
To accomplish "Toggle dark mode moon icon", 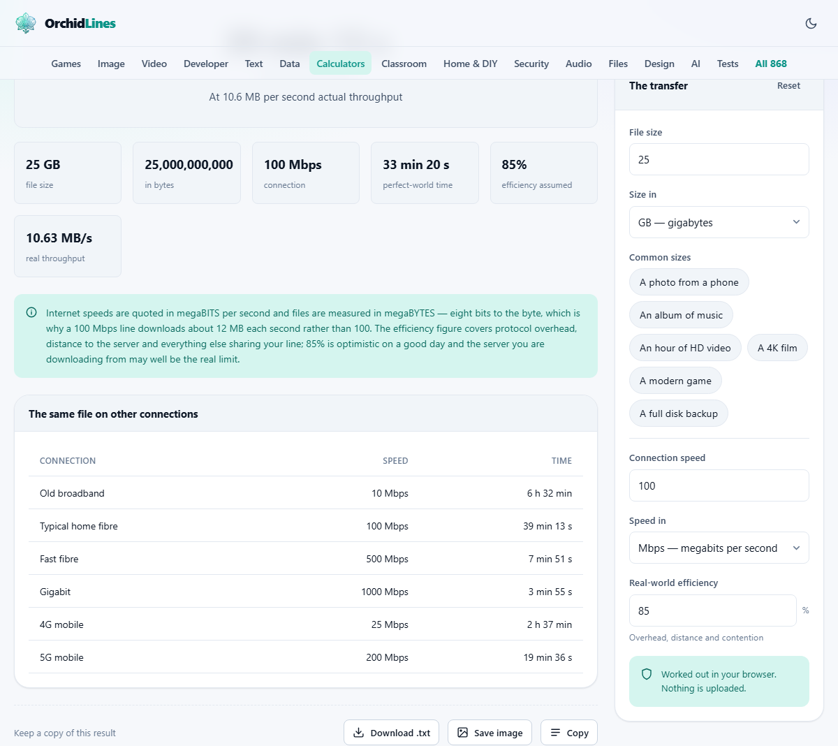I will point(811,23).
